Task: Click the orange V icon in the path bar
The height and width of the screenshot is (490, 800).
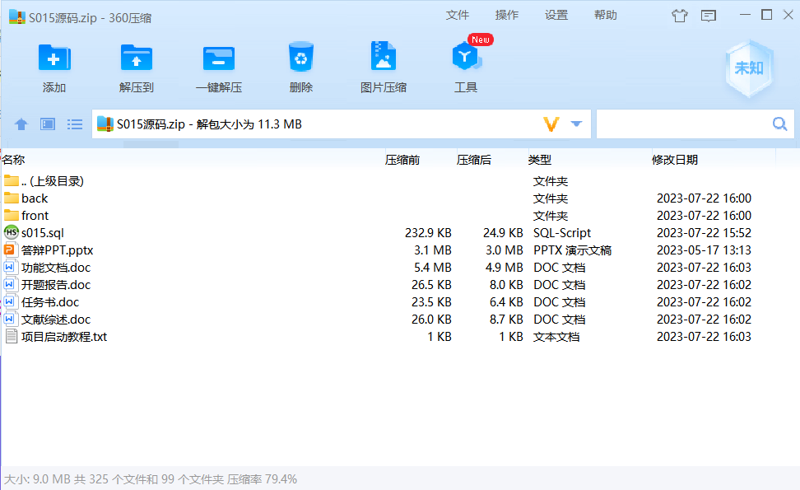Action: coord(551,124)
